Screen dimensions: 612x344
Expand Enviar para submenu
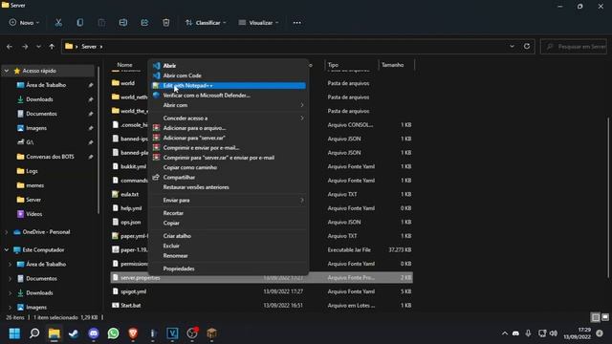click(229, 200)
